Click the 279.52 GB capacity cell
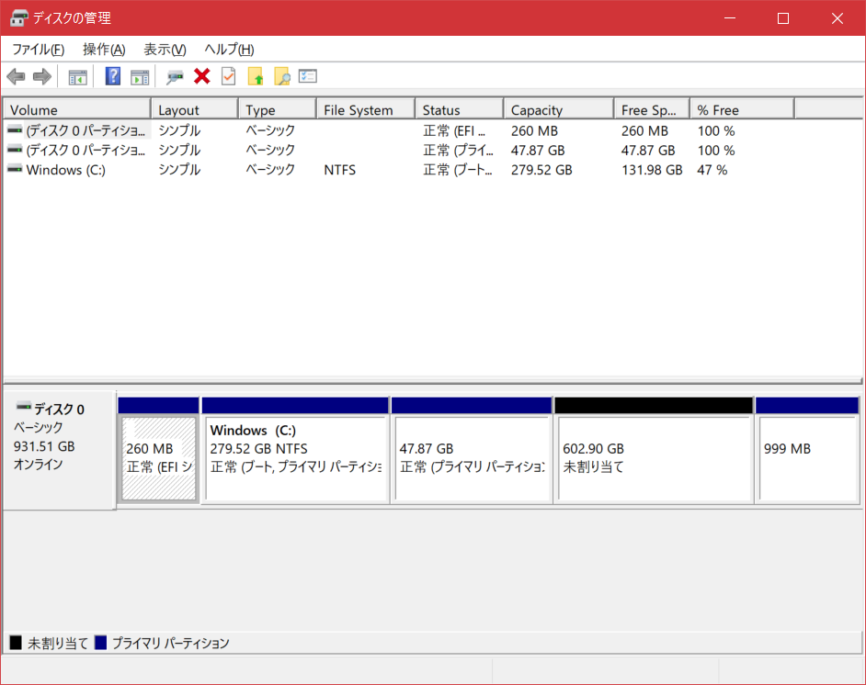The height and width of the screenshot is (685, 866). [x=541, y=170]
